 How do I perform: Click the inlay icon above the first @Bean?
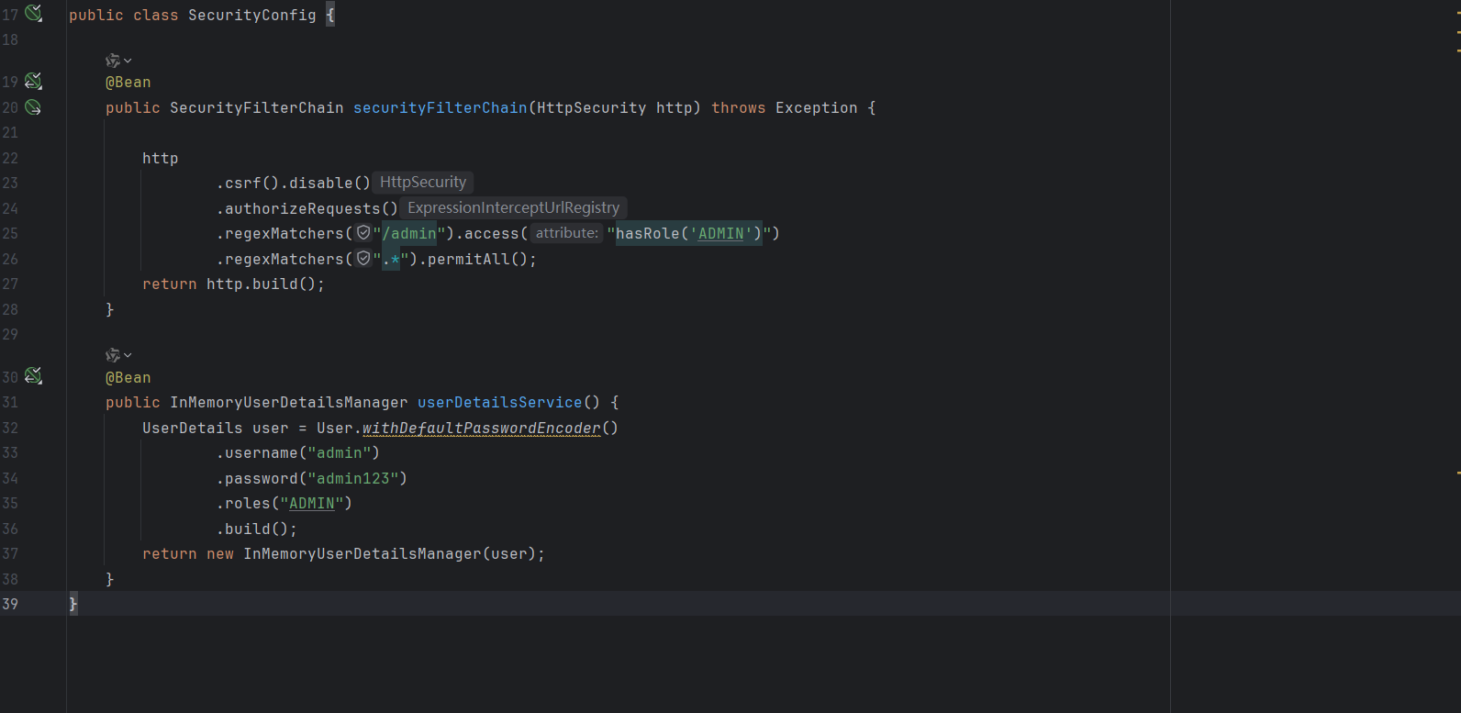[112, 61]
